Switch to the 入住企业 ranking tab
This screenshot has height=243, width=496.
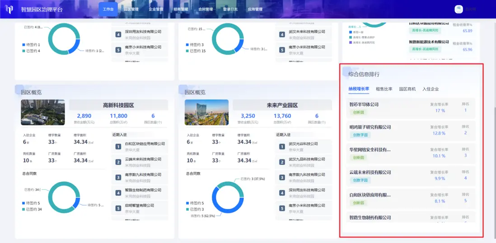[x=430, y=89]
